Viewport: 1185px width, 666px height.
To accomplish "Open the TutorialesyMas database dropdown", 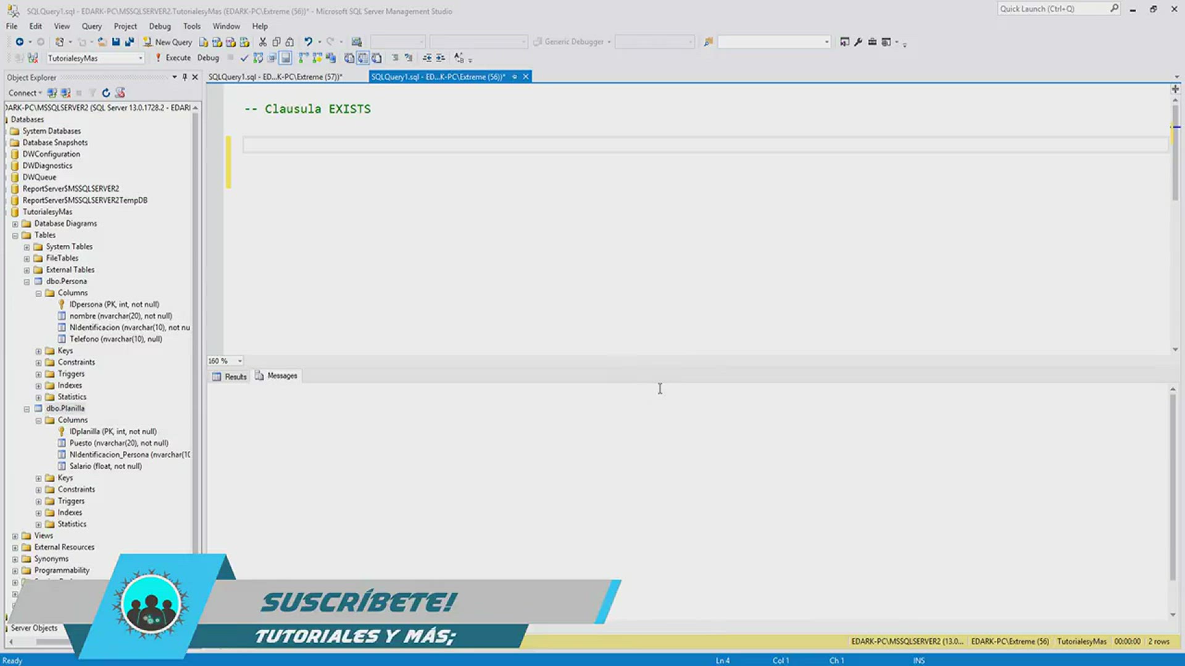I will coord(141,58).
